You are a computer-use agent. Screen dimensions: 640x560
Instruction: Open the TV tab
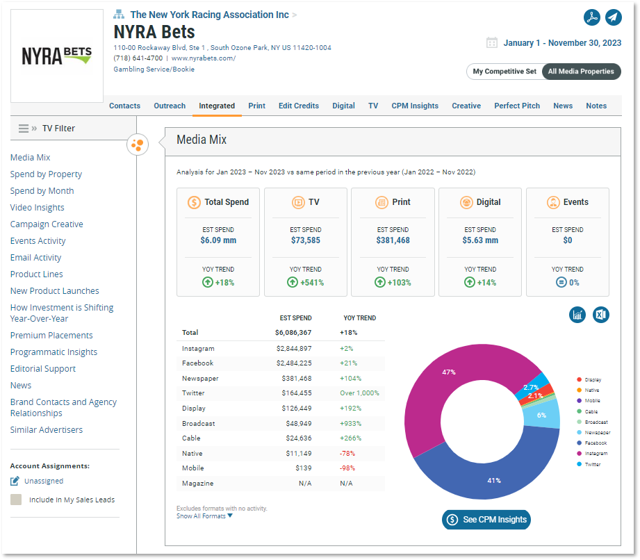373,106
